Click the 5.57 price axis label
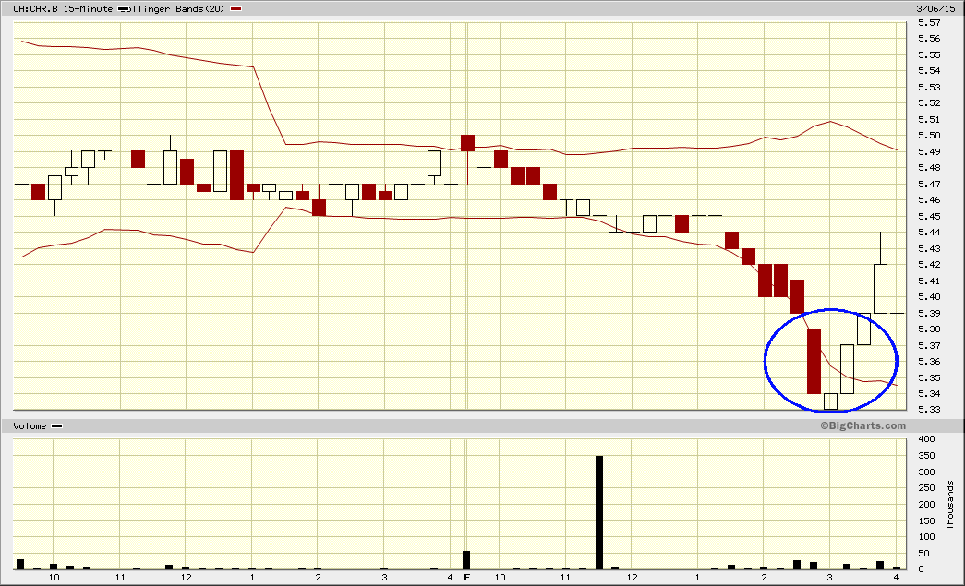This screenshot has width=965, height=586. 929,23
